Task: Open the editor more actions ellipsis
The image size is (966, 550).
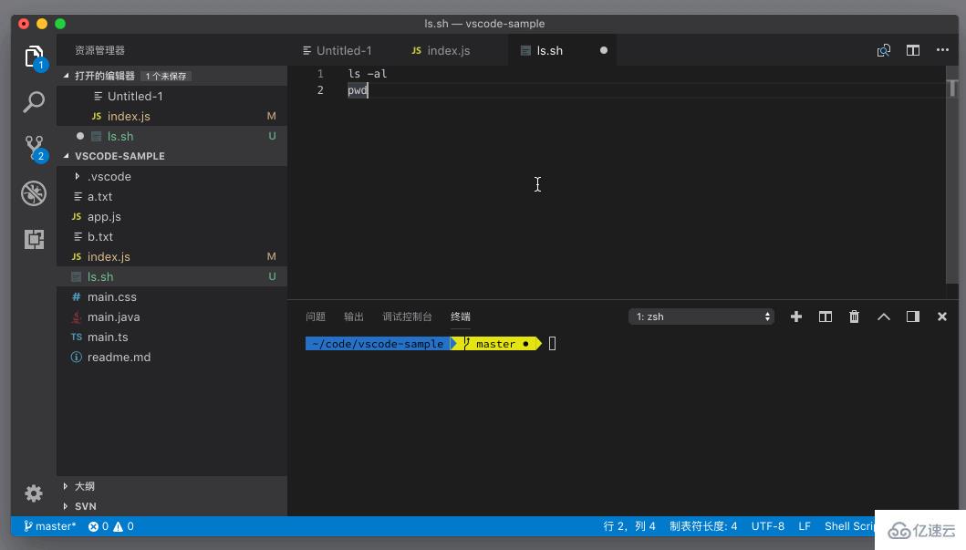Action: (x=942, y=50)
